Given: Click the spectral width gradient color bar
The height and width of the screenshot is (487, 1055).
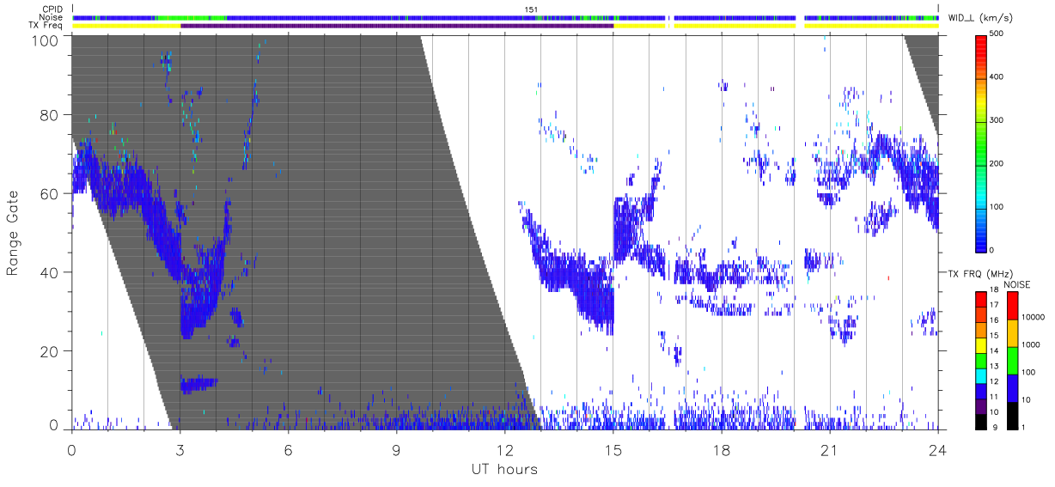Looking at the screenshot, I should 981,143.
